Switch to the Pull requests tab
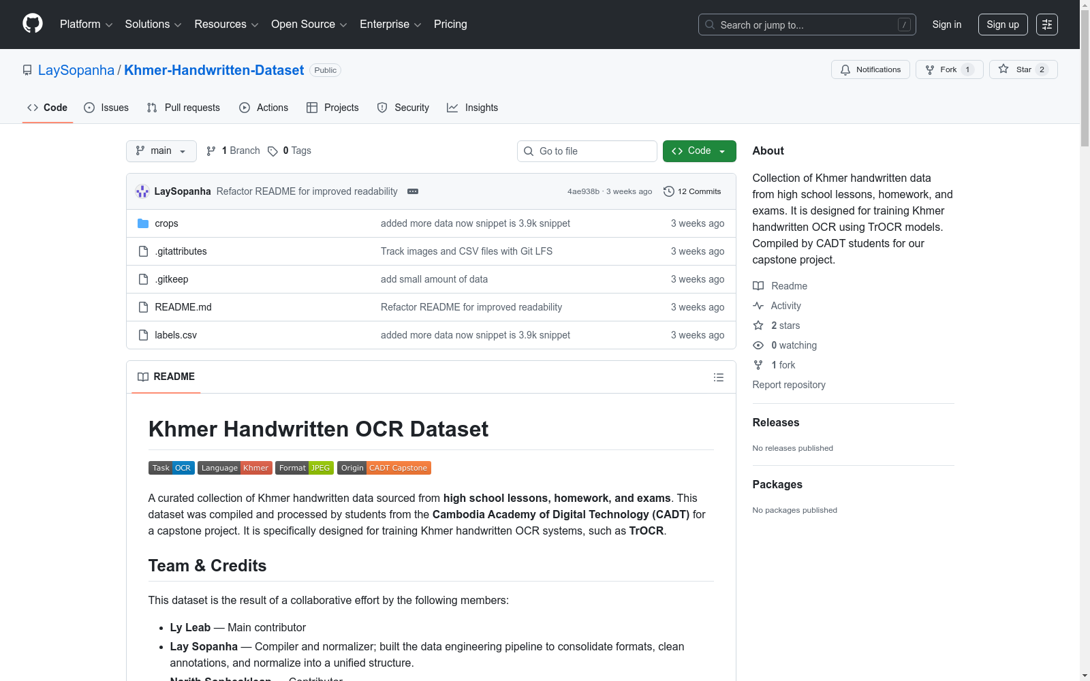This screenshot has width=1090, height=681. tap(183, 108)
